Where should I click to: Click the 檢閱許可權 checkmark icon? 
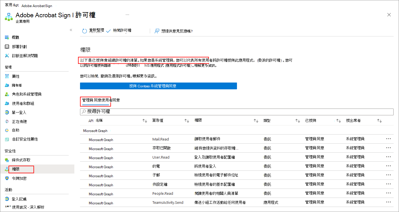click(x=108, y=31)
